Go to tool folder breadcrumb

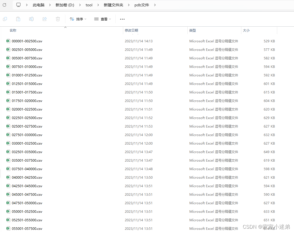click(89, 5)
